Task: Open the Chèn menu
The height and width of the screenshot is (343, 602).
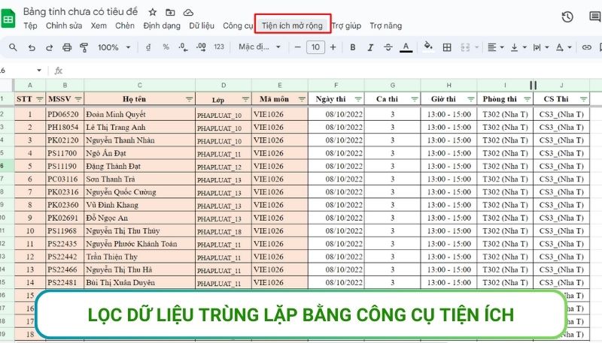Action: [125, 26]
